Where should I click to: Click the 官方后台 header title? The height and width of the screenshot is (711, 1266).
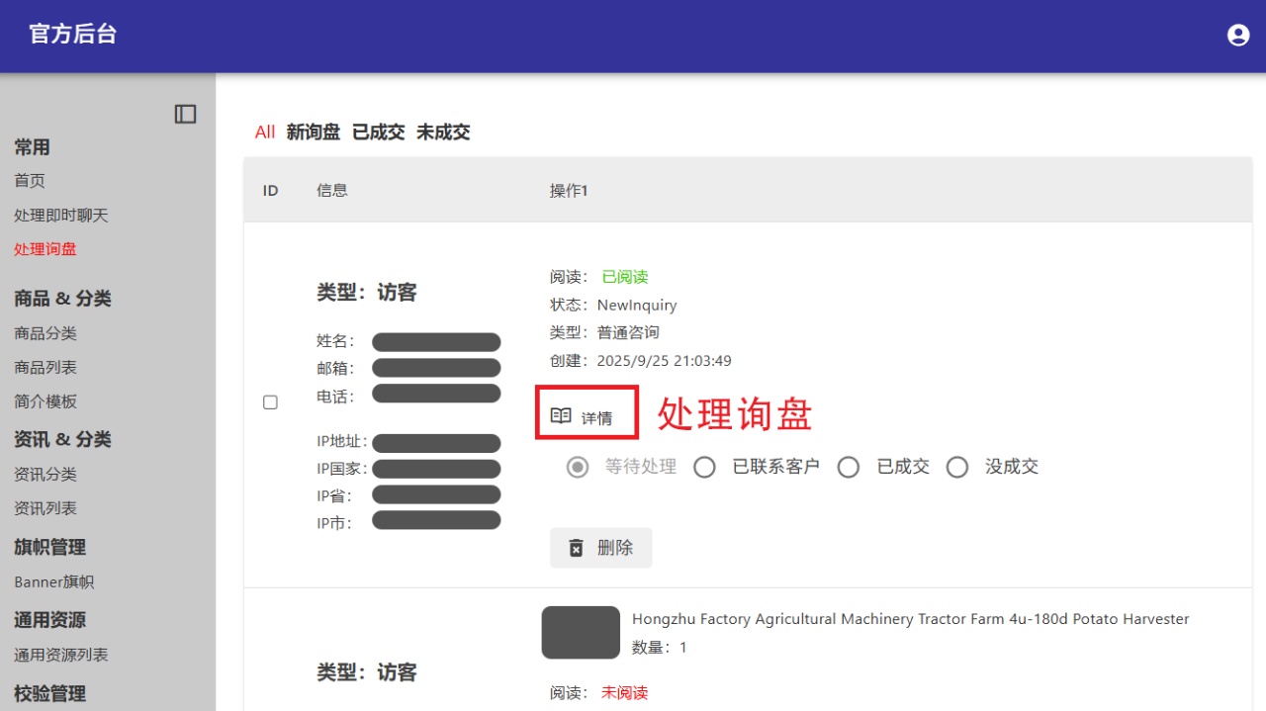pos(73,34)
